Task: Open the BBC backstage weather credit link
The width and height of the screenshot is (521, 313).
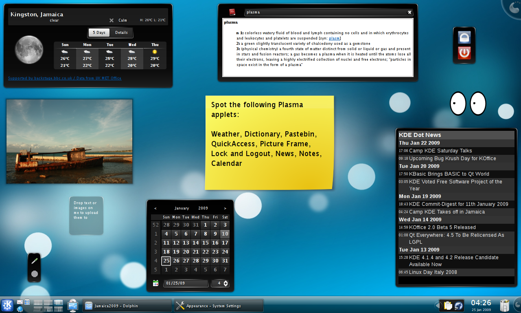Action: (65, 78)
